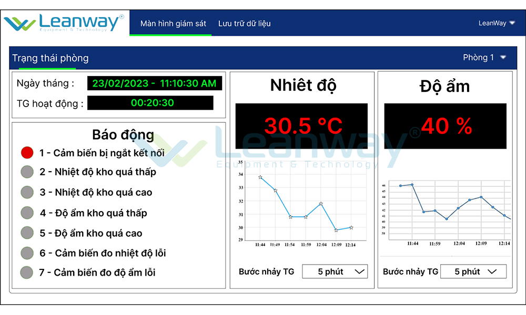Screen dimensions: 526x315
Task: Click the 30.5 °C temperature display
Action: (303, 125)
